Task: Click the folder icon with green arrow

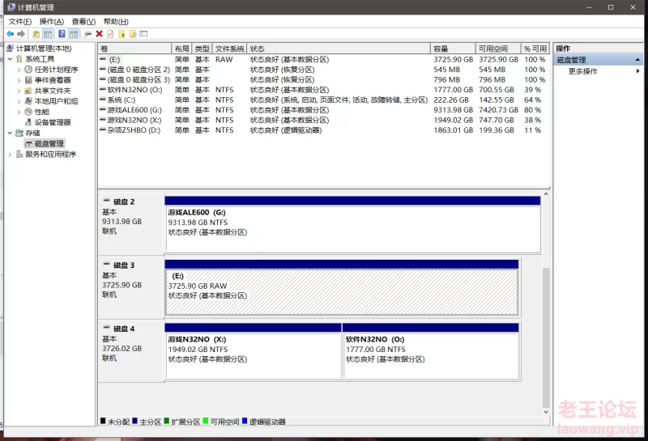Action: tap(122, 34)
